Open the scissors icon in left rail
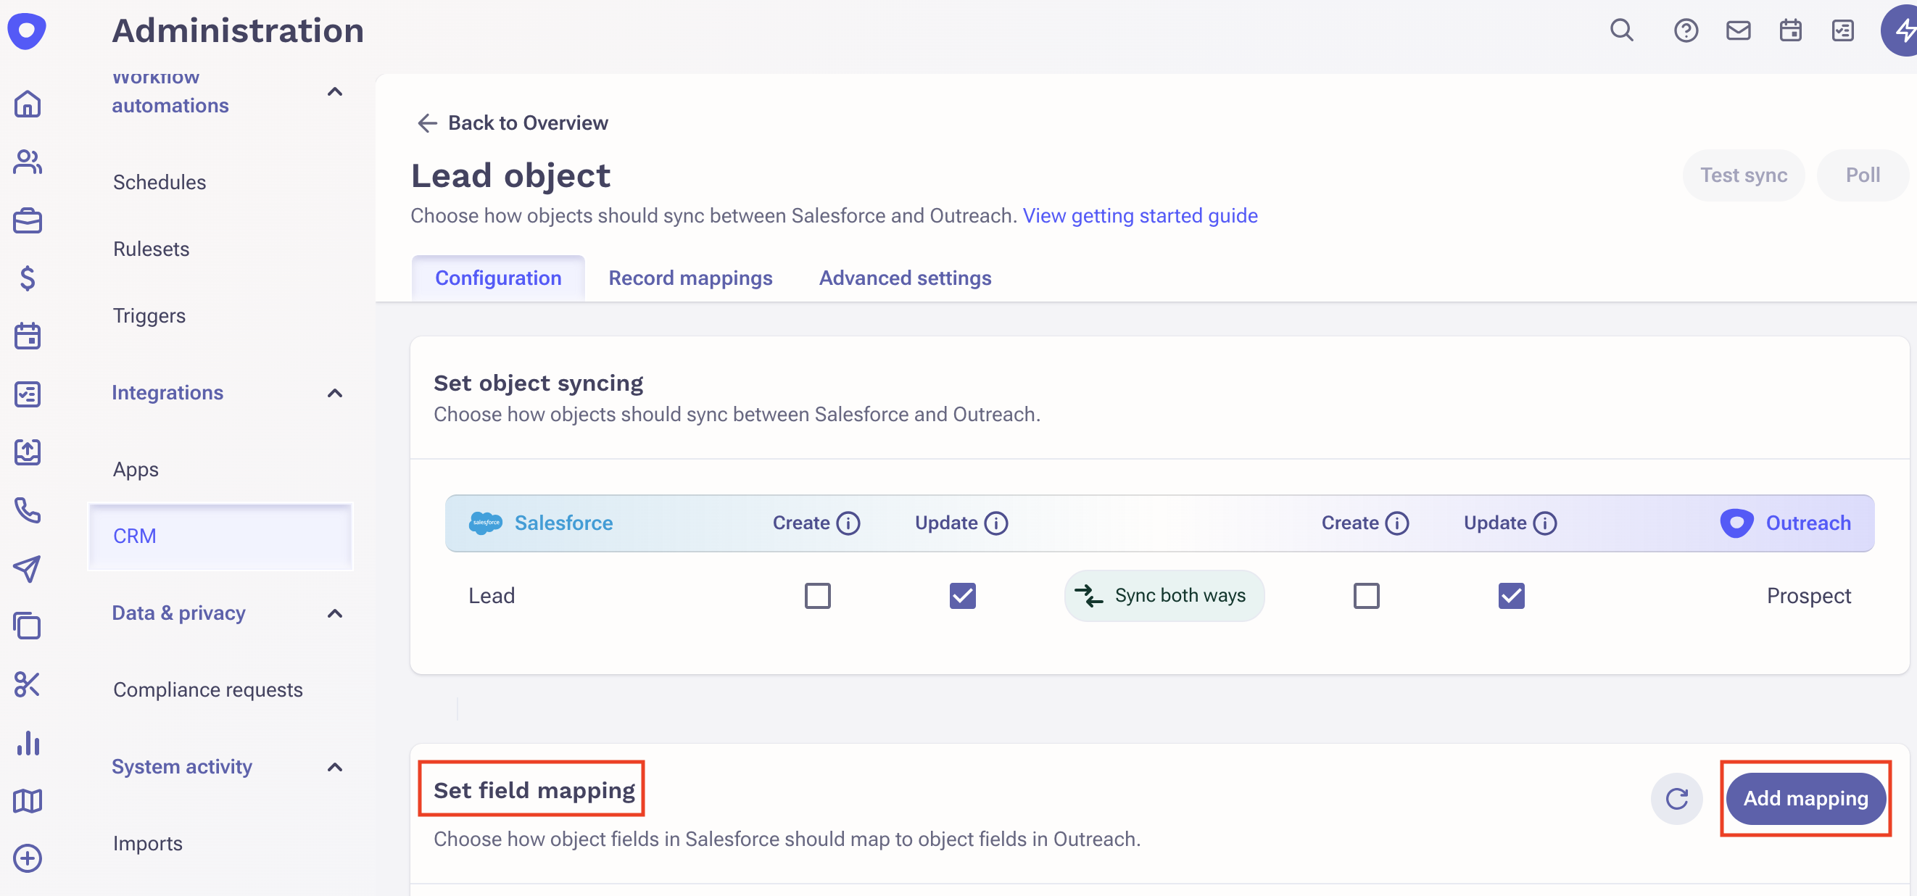 (28, 684)
